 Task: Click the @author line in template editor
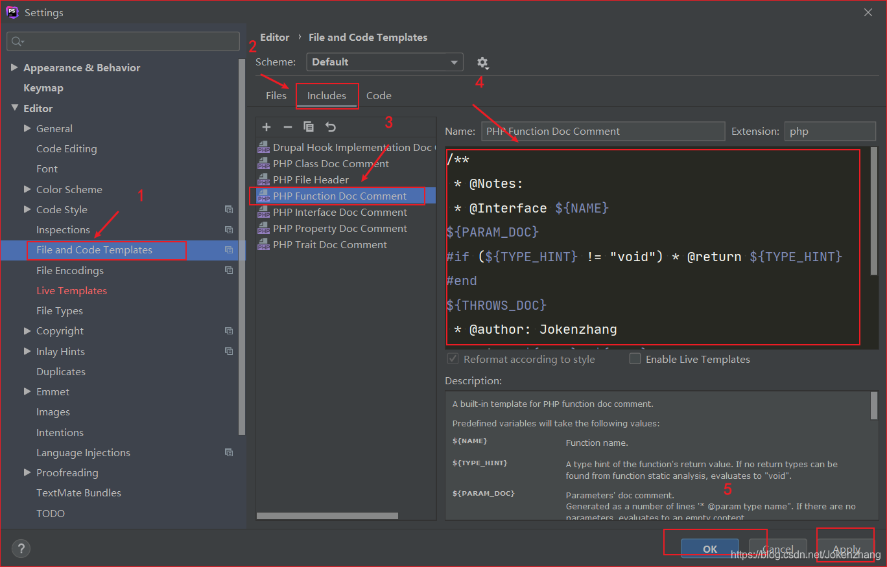(536, 329)
